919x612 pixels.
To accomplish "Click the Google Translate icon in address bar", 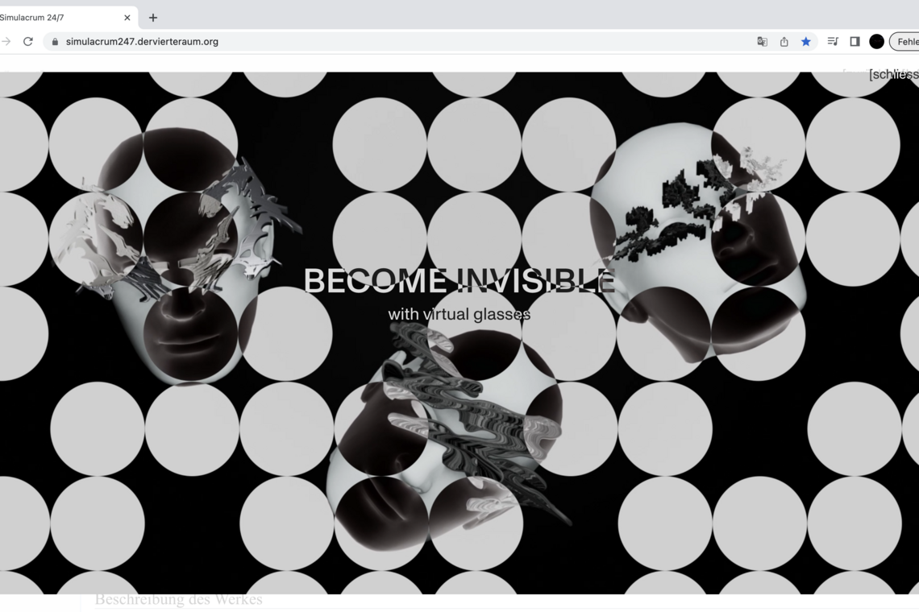I will [x=762, y=42].
